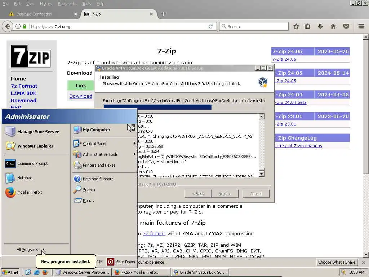Image resolution: width=369 pixels, height=277 pixels.
Task: Focus the Firefox Search box
Action: (254, 26)
